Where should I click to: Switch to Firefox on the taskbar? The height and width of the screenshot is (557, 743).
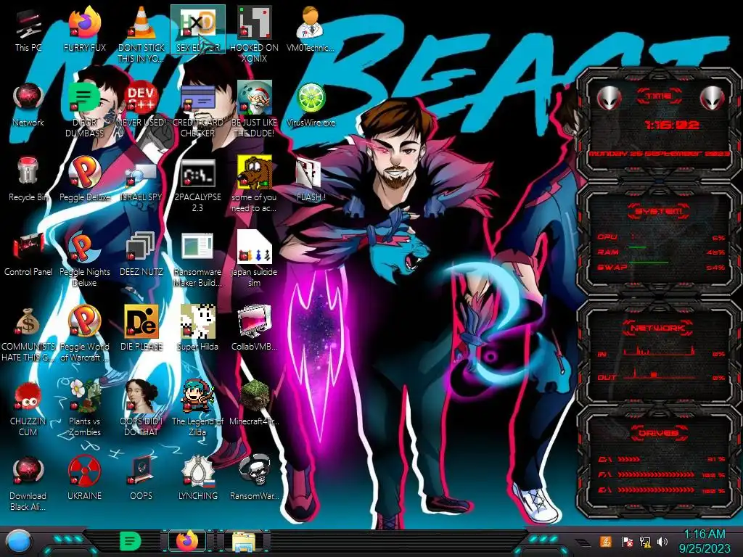[187, 541]
